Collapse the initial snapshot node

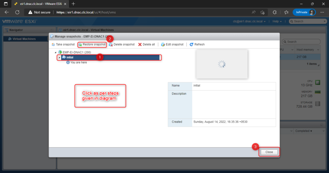coord(59,57)
